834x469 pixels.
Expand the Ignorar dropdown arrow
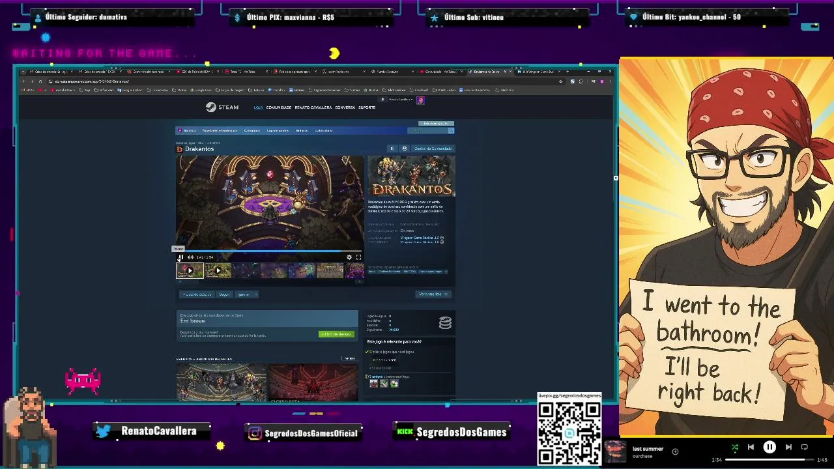(x=255, y=294)
